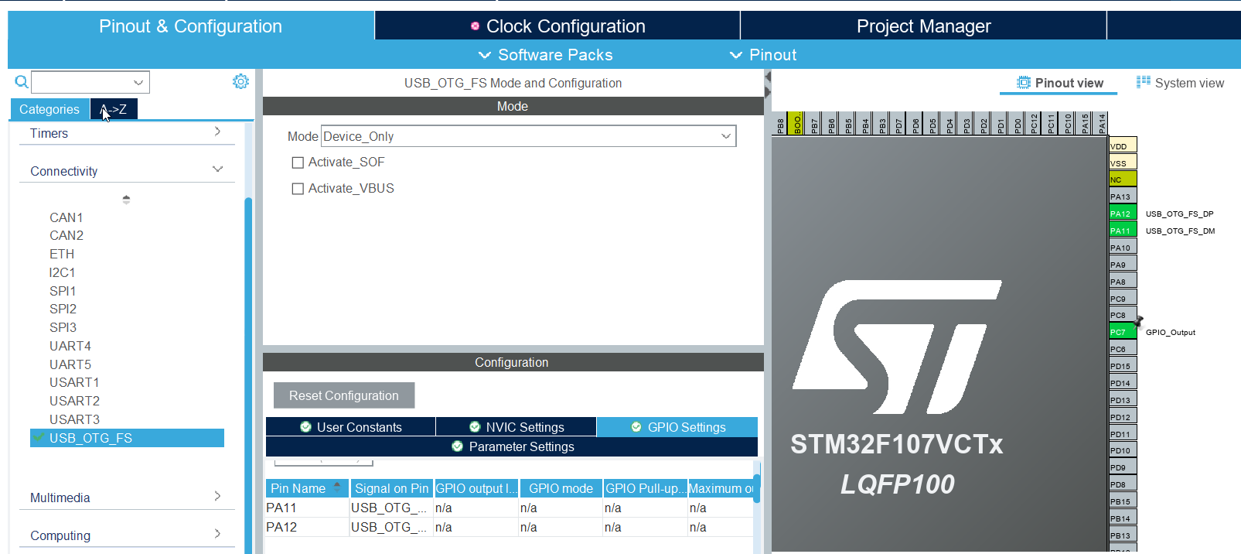Click the Clock Configuration warning dot
This screenshot has width=1241, height=554.
tap(475, 26)
